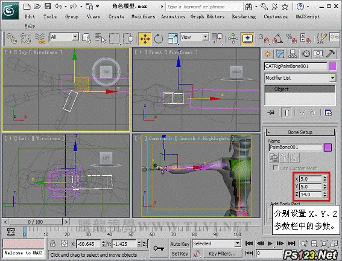Open the Rendering menu
This screenshot has width=342, height=261.
pyautogui.click(x=244, y=16)
